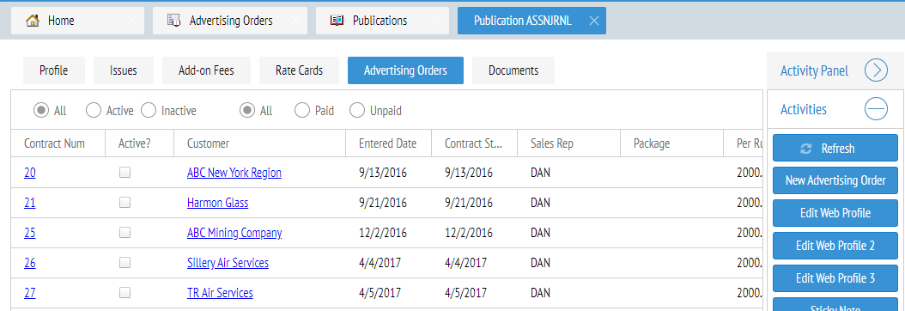Screen dimensions: 905x311
Task: Select the Active radio button
Action: coord(94,110)
